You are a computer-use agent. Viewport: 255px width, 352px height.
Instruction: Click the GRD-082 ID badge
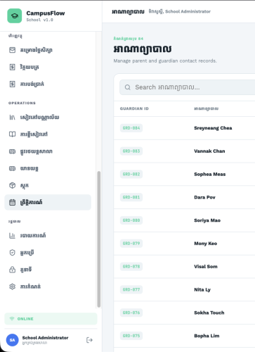click(x=131, y=174)
